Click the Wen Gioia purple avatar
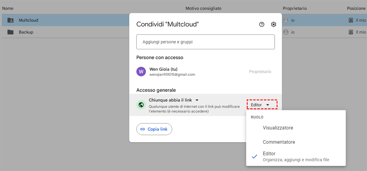This screenshot has height=171, width=367. click(141, 72)
